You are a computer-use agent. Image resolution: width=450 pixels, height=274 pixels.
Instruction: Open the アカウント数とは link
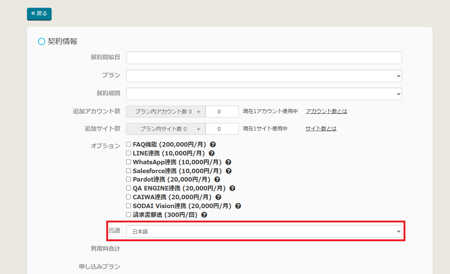pos(326,111)
